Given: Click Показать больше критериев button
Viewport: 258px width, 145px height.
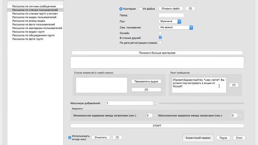Looking at the screenshot, I should pos(157,53).
